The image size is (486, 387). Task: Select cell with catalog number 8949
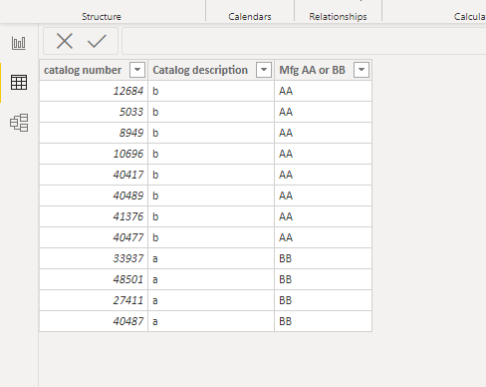click(x=94, y=133)
